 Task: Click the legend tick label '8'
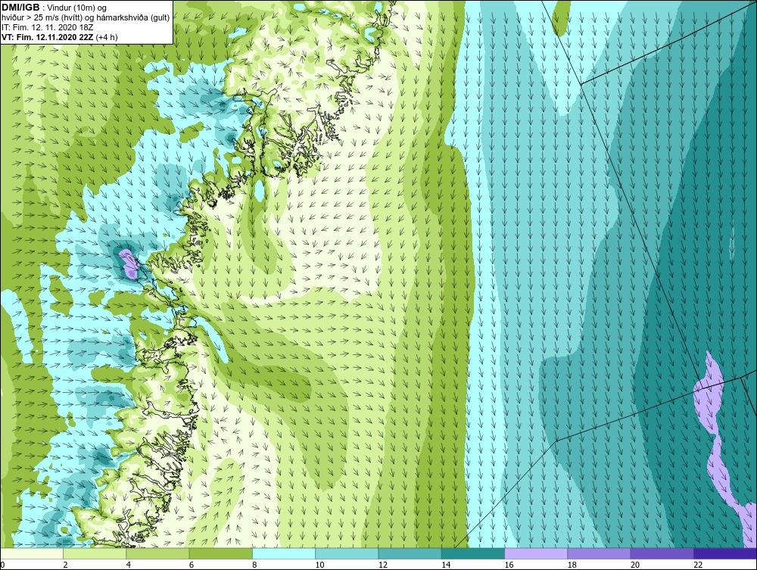pos(254,565)
